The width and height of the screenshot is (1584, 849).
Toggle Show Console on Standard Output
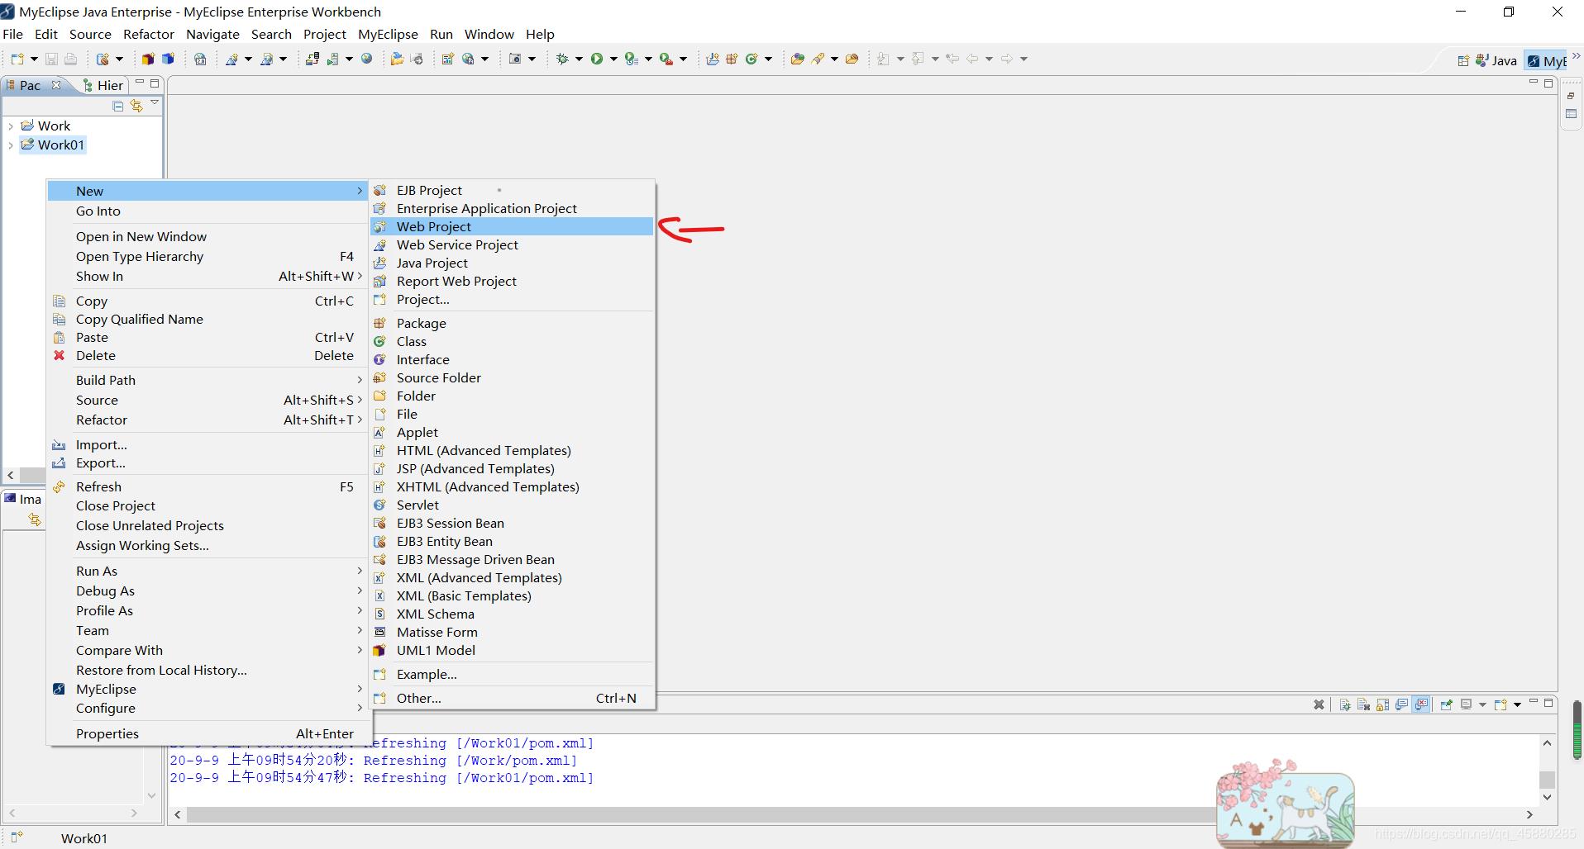pyautogui.click(x=1402, y=704)
